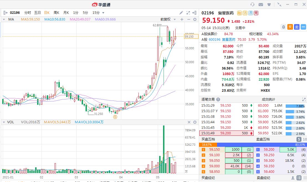Expand the chart to fullscreen

(188, 13)
